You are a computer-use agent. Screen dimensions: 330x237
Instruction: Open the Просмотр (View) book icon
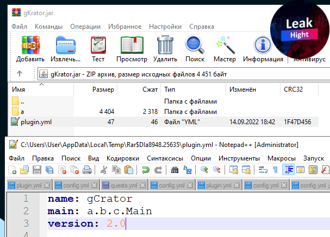132,45
